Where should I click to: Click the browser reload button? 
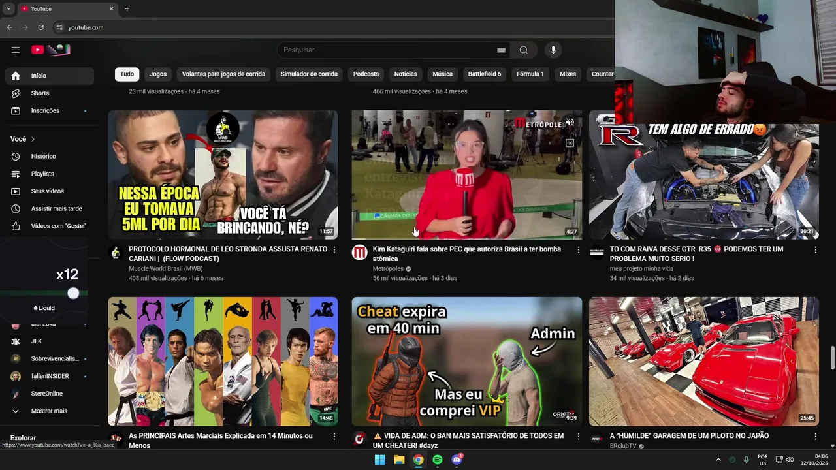click(40, 27)
